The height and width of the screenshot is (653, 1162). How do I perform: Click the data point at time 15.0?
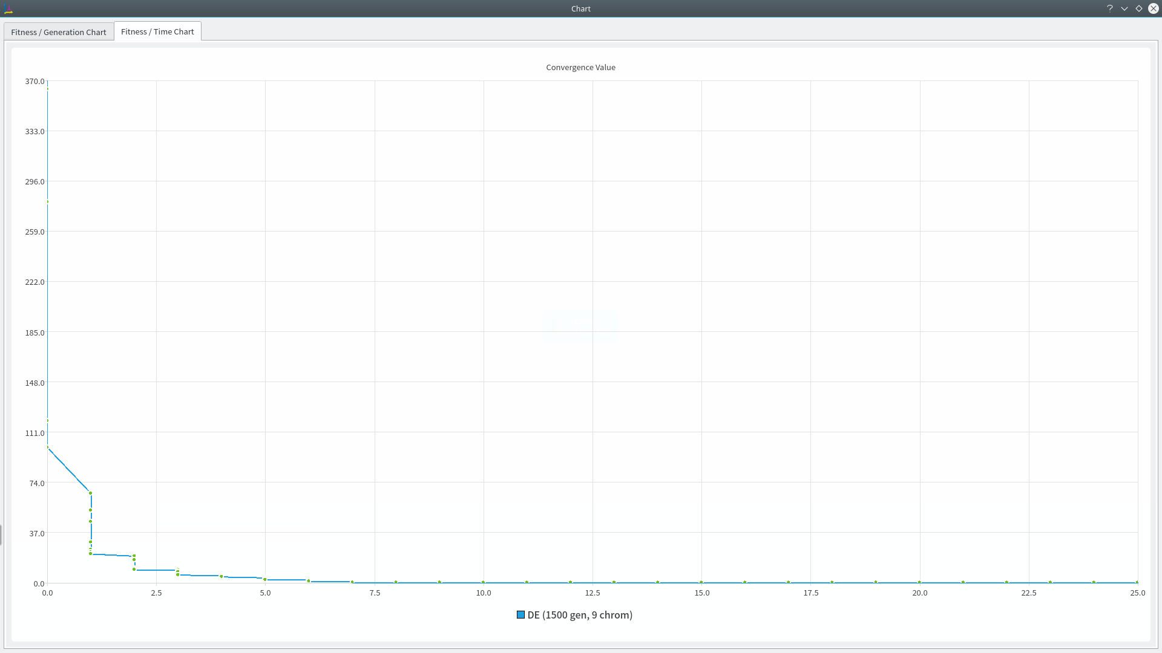pyautogui.click(x=701, y=582)
